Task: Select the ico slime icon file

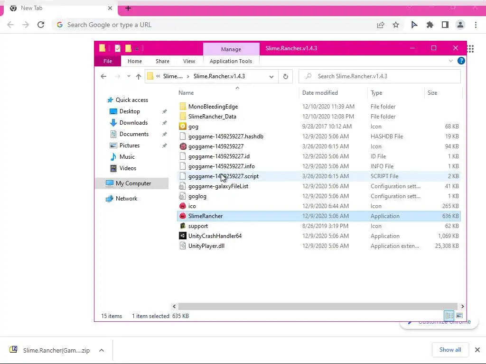Action: 183,206
